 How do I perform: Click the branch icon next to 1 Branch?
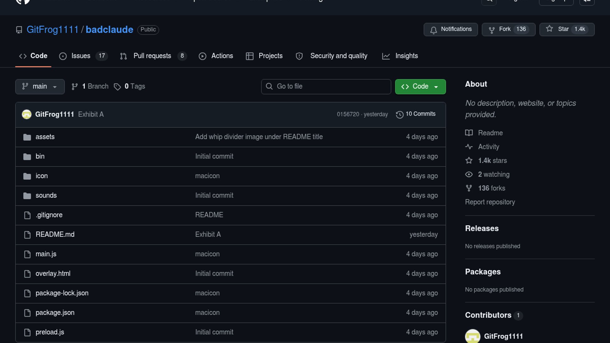pyautogui.click(x=75, y=87)
